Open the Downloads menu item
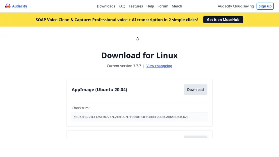The height and width of the screenshot is (157, 279). pyautogui.click(x=106, y=6)
